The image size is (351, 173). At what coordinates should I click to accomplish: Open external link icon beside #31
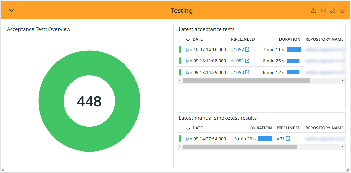pyautogui.click(x=288, y=139)
